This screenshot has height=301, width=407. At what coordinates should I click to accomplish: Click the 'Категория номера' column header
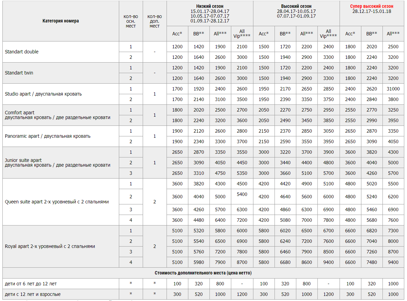pyautogui.click(x=61, y=21)
